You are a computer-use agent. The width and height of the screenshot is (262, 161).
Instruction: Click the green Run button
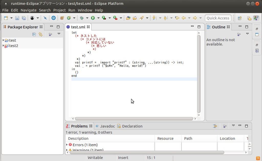(x=93, y=18)
